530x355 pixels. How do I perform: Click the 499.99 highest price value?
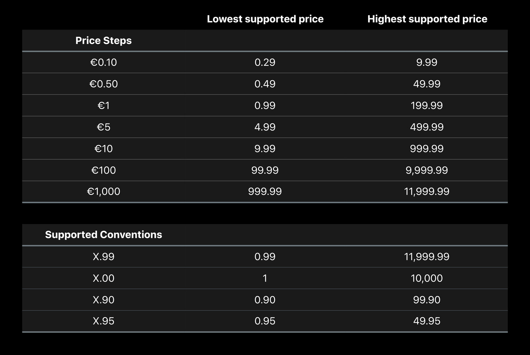click(427, 127)
